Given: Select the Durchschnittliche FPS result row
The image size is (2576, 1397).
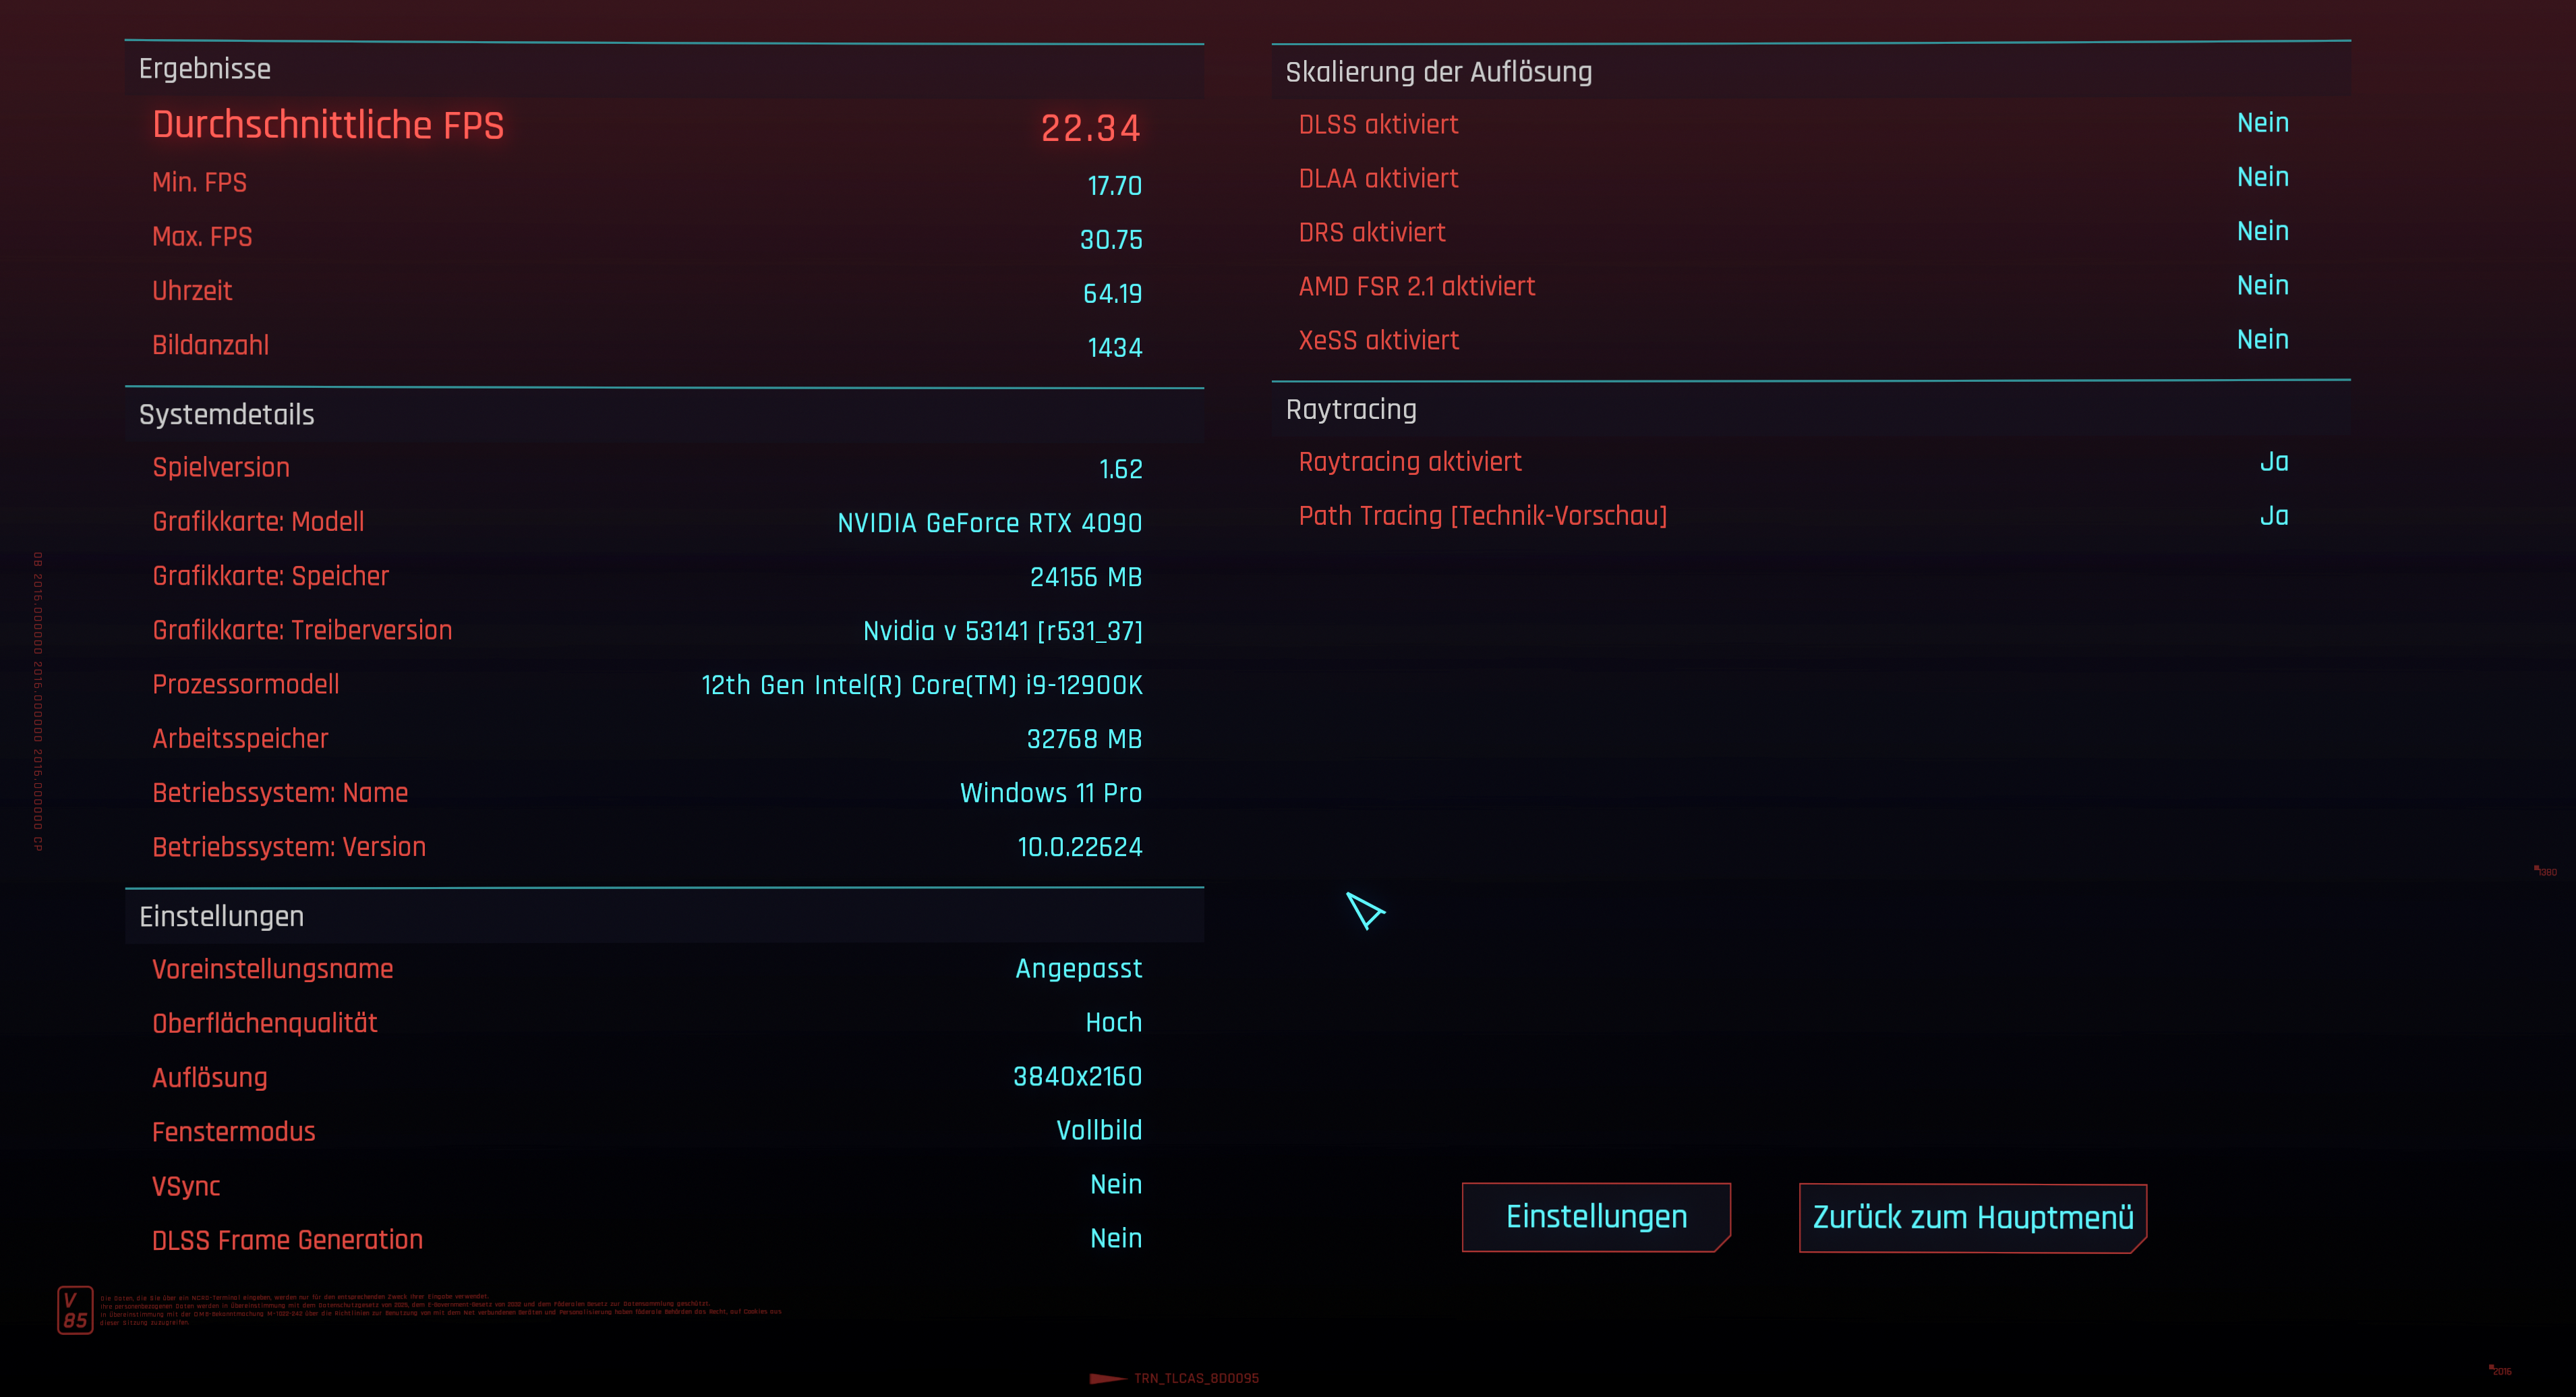Looking at the screenshot, I should (x=646, y=126).
